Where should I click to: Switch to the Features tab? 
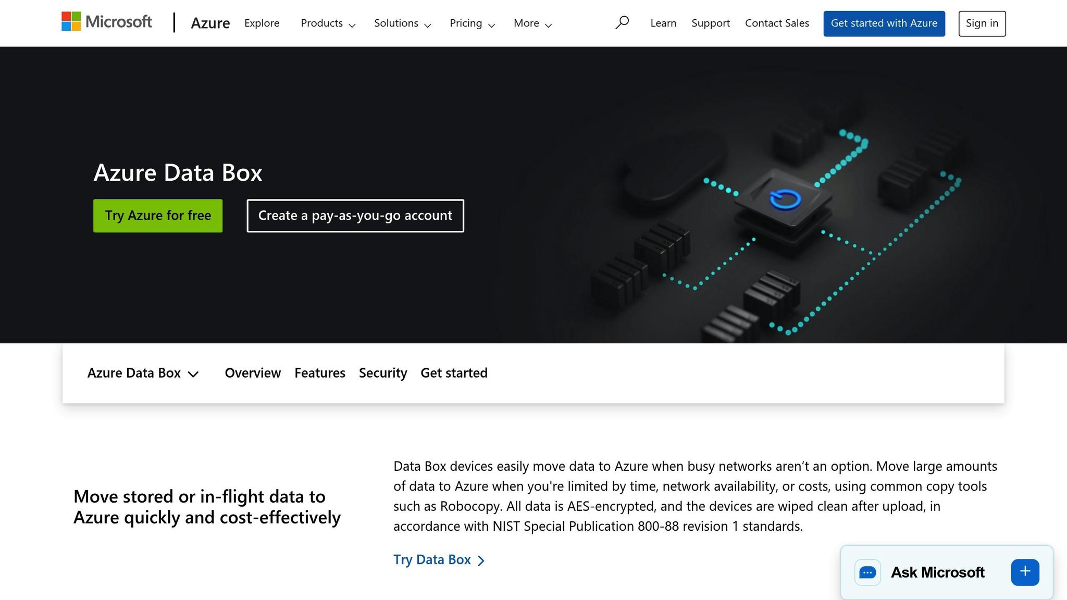tap(319, 373)
